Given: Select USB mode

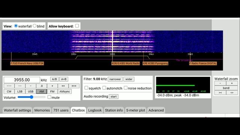Looking at the screenshot, I should (x=31, y=91).
